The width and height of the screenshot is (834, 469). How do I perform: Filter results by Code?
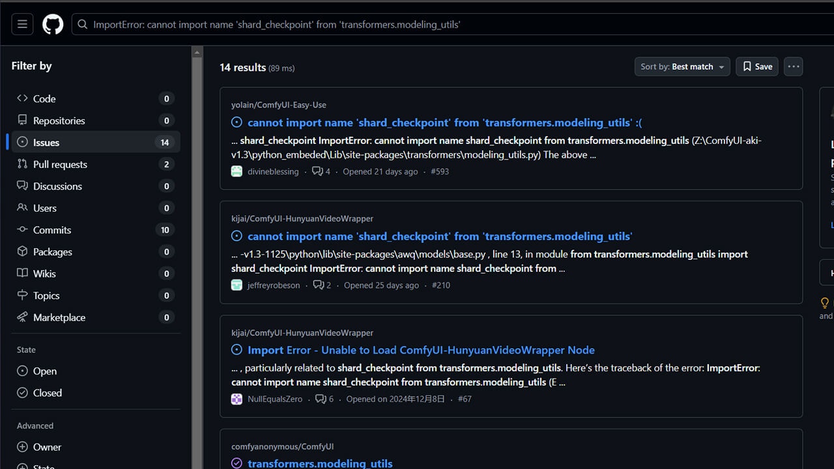96,98
